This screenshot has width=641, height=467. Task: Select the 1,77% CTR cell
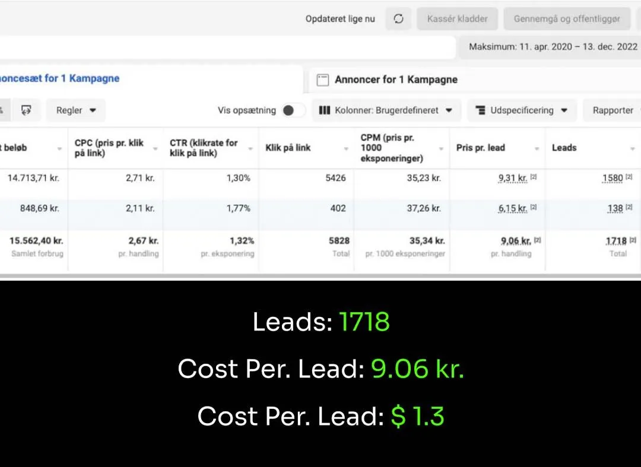239,208
